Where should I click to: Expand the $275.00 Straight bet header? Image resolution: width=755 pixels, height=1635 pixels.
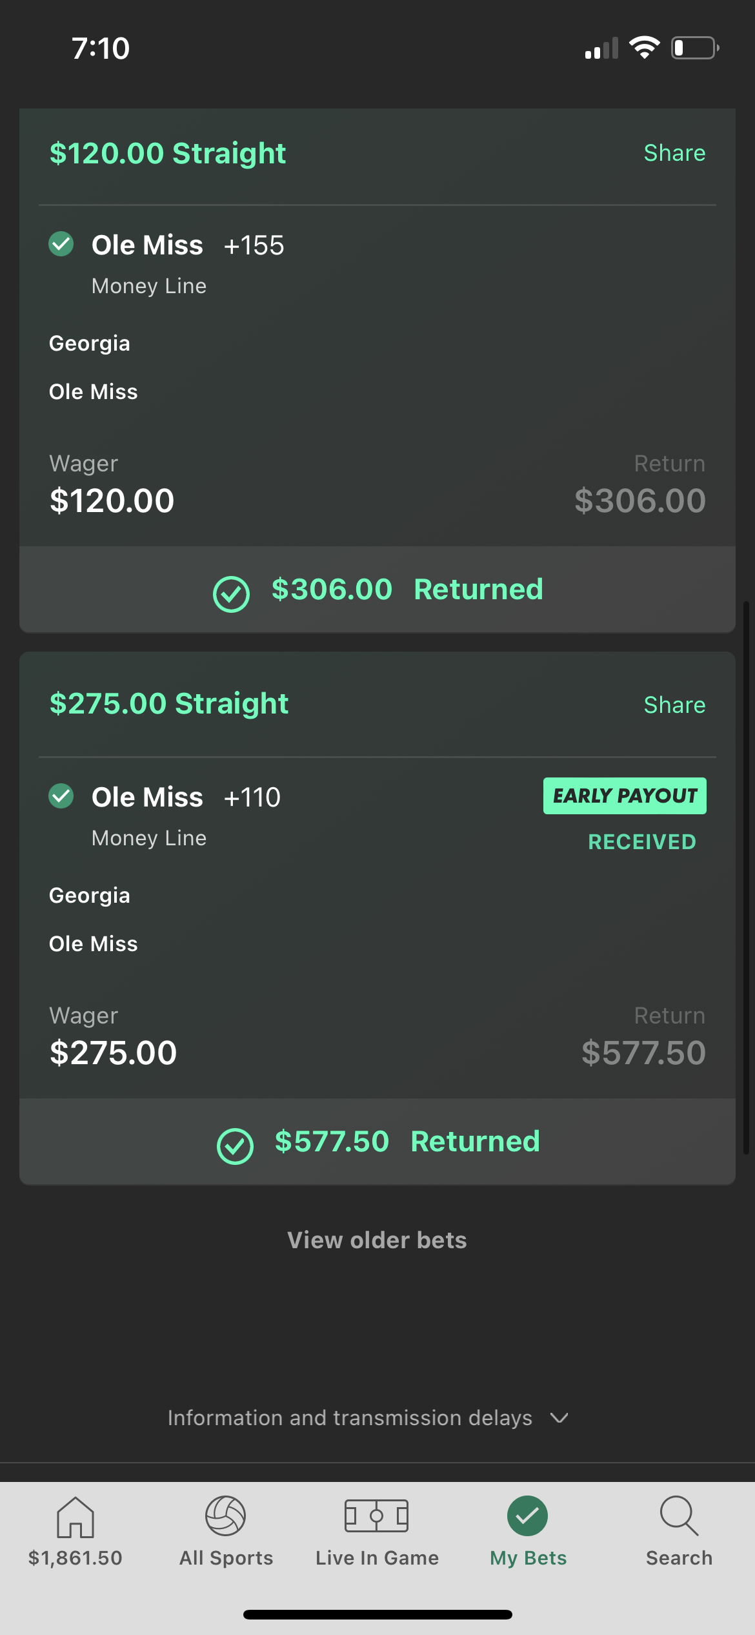[169, 704]
